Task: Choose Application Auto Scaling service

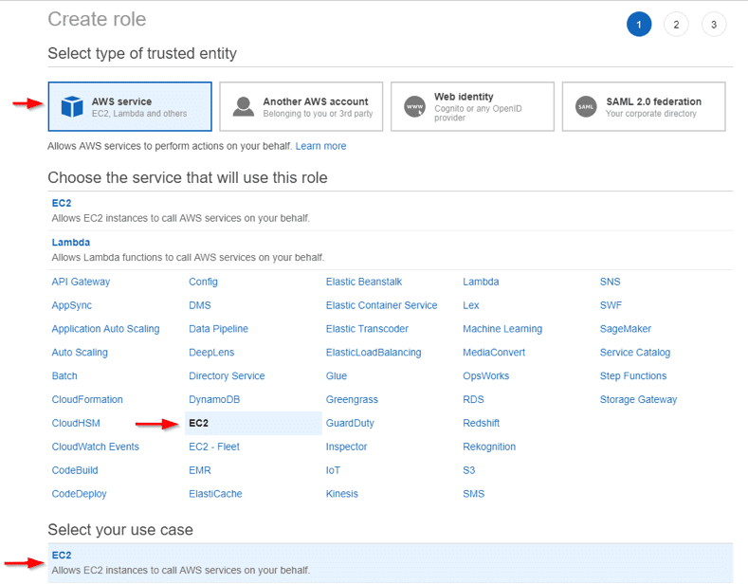Action: click(105, 329)
